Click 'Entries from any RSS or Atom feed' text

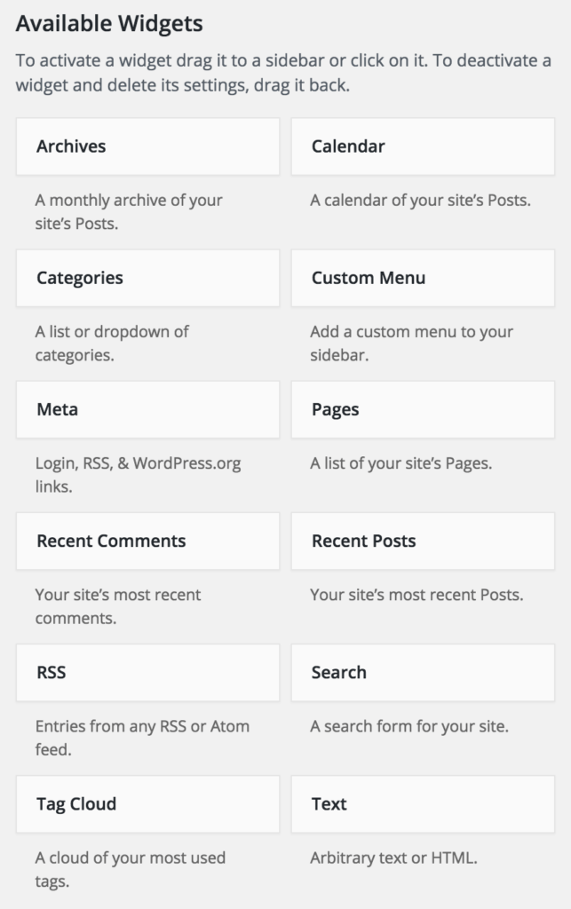[142, 738]
